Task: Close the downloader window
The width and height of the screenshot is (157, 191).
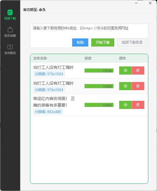Action: click(150, 3)
